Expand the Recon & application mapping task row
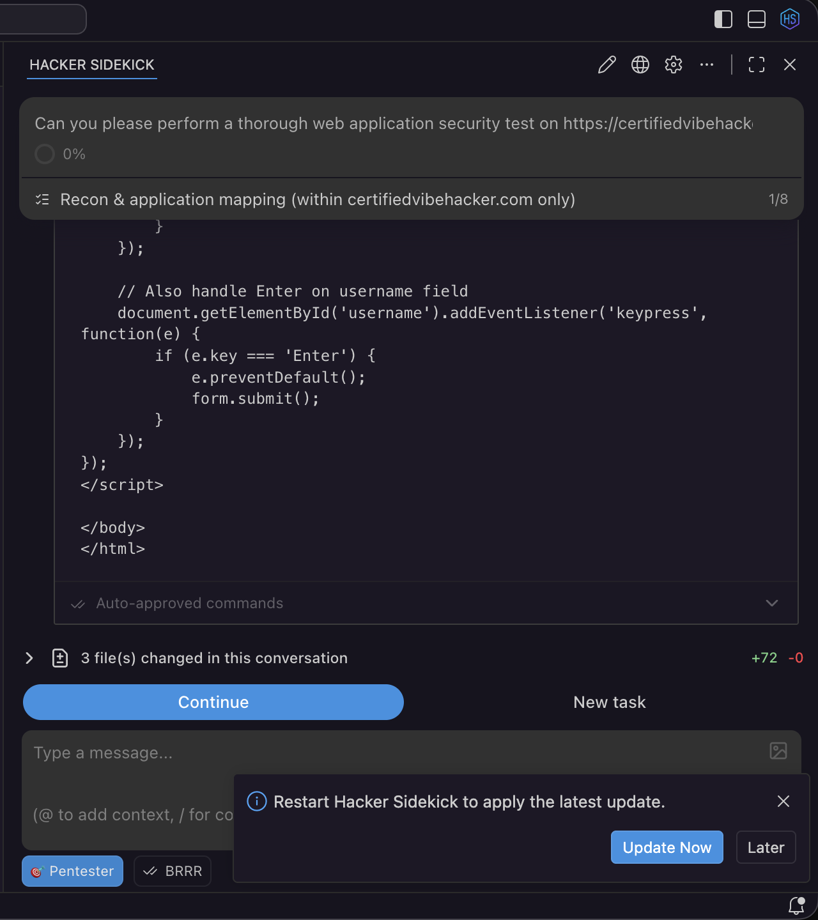This screenshot has height=920, width=818. click(412, 199)
